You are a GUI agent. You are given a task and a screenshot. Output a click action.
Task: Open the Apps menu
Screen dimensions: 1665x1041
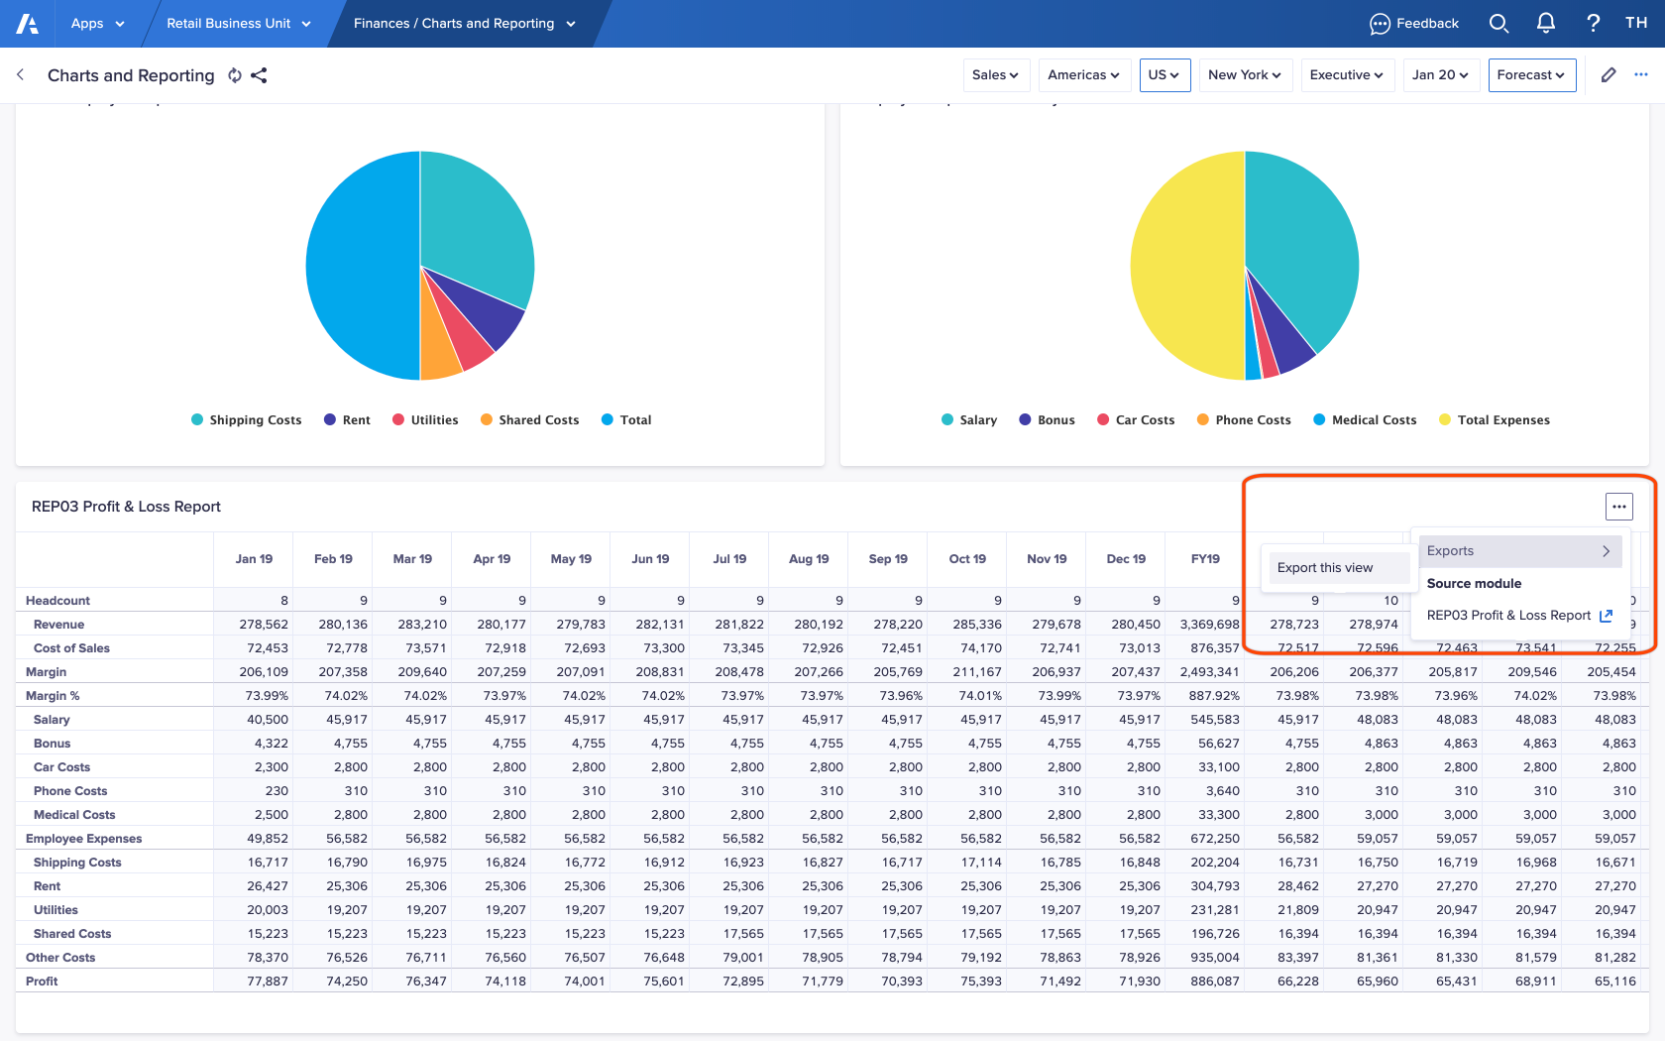tap(97, 23)
